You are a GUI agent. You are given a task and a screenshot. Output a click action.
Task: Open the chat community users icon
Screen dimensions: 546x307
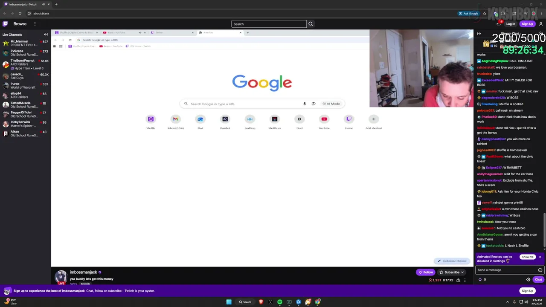(x=541, y=34)
